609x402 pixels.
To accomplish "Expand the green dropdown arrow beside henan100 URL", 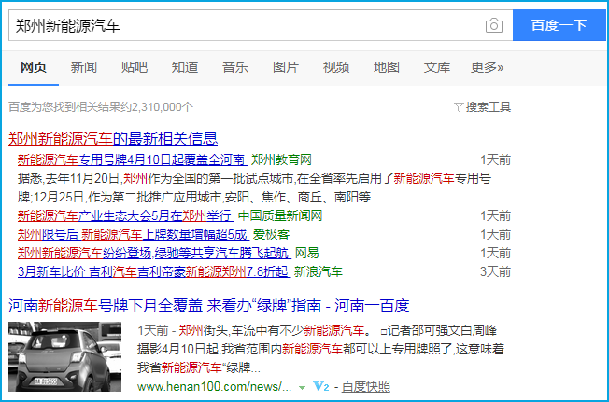I will point(302,387).
